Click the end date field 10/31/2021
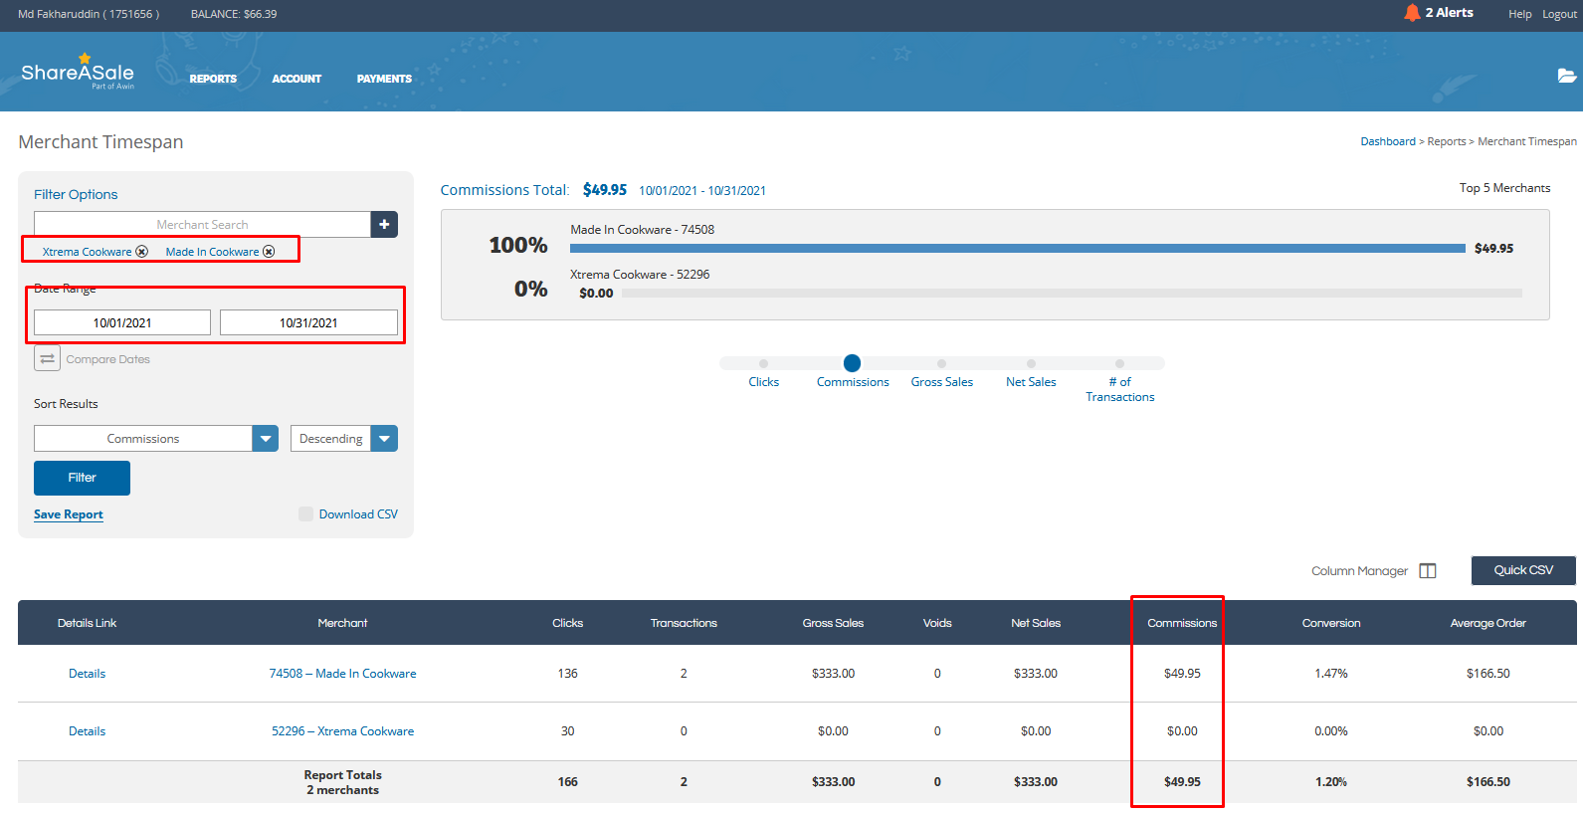Viewport: 1583px width, 814px height. coord(308,322)
